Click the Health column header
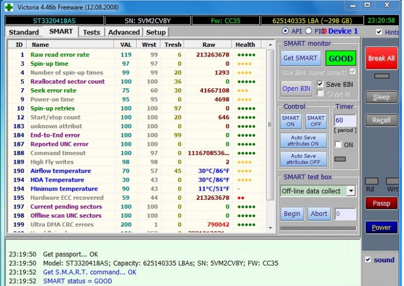This screenshot has height=286, width=404. click(247, 45)
